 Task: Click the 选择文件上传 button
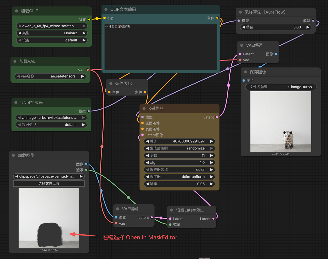point(49,183)
